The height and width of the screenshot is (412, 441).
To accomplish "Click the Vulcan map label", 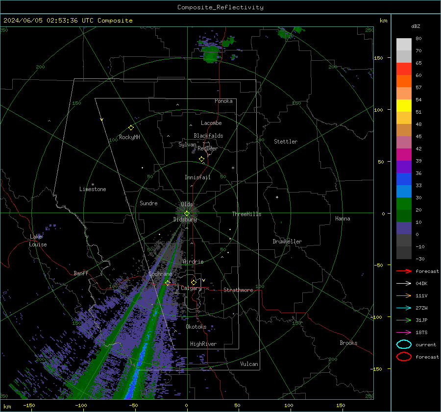I will coord(249,364).
